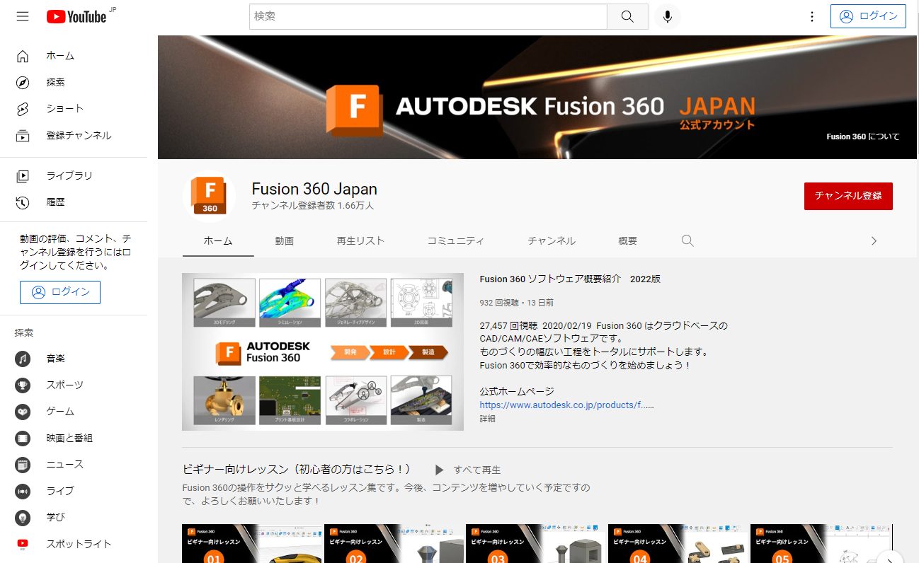Open the 再生リスト tab
The height and width of the screenshot is (563, 919).
click(x=360, y=240)
